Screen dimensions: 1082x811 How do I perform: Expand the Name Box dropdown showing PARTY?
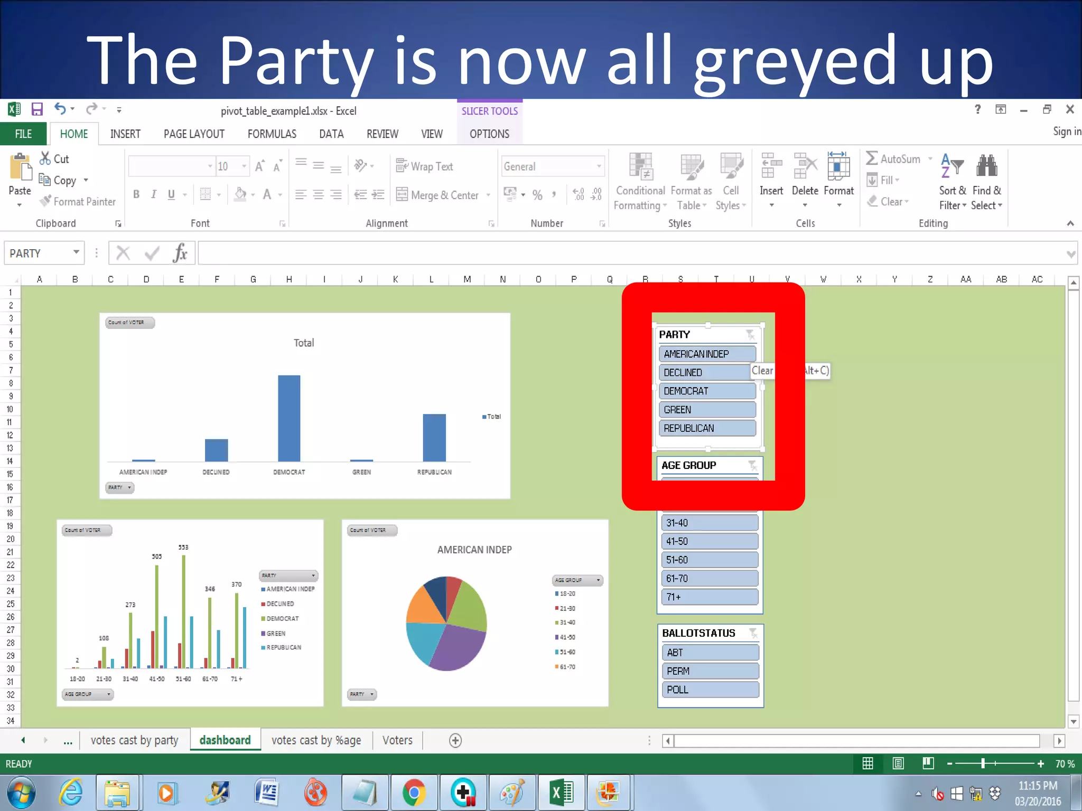tap(77, 252)
